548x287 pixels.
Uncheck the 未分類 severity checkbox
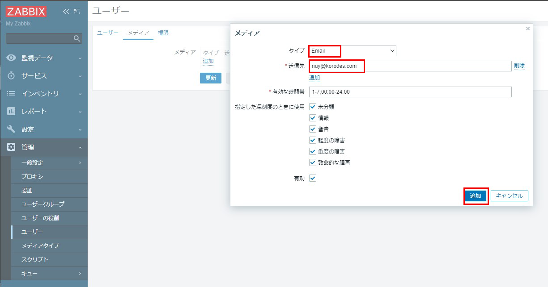click(313, 107)
